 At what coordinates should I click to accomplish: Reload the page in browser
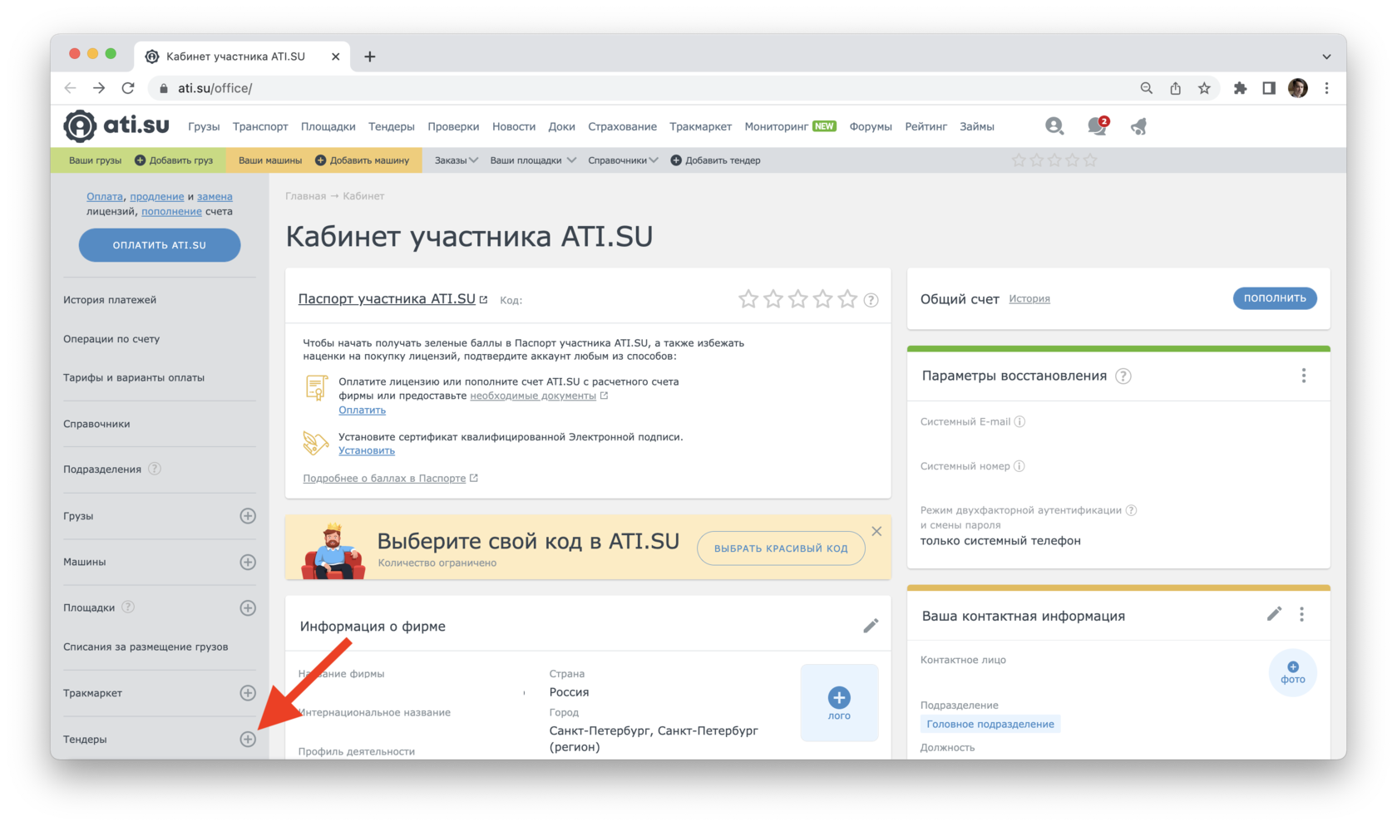tap(127, 88)
